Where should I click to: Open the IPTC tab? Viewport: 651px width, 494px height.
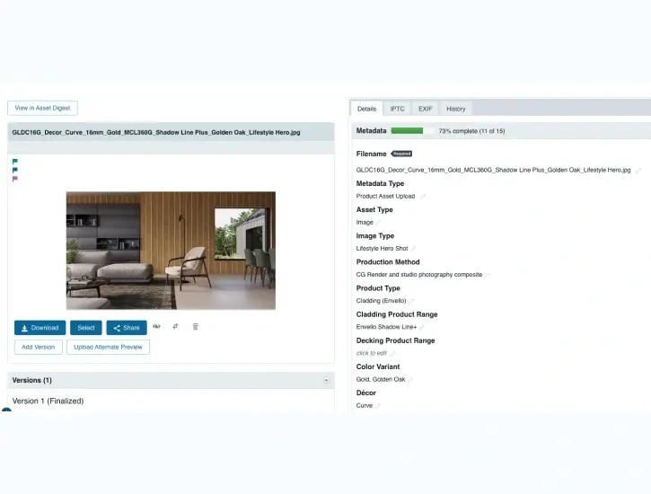[397, 109]
